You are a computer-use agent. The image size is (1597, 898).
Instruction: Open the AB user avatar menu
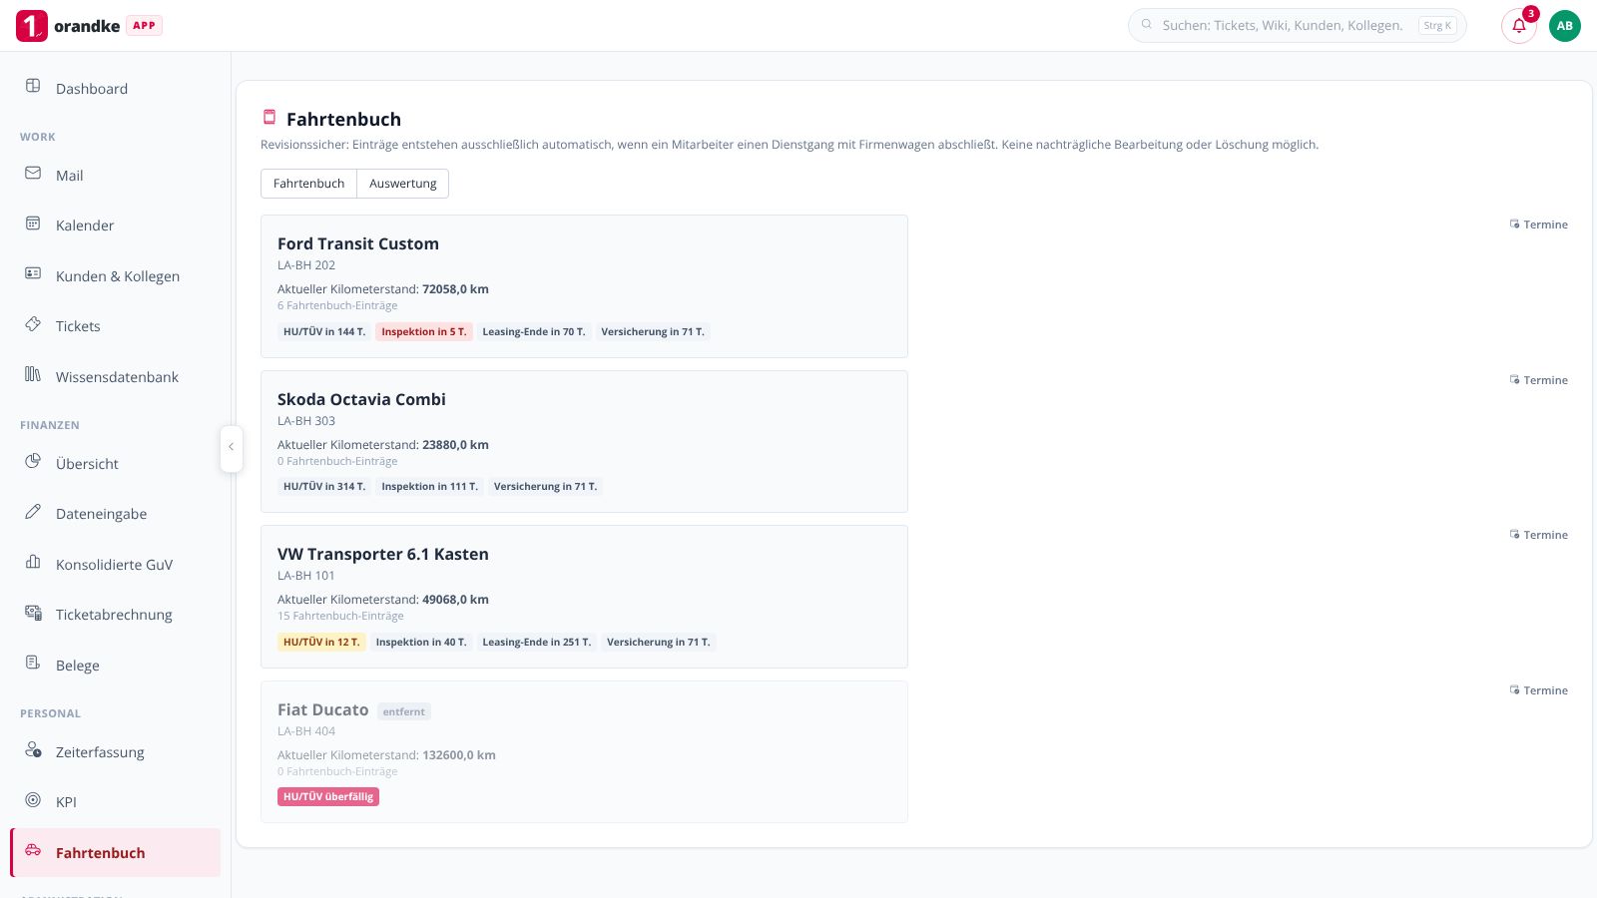click(x=1565, y=26)
